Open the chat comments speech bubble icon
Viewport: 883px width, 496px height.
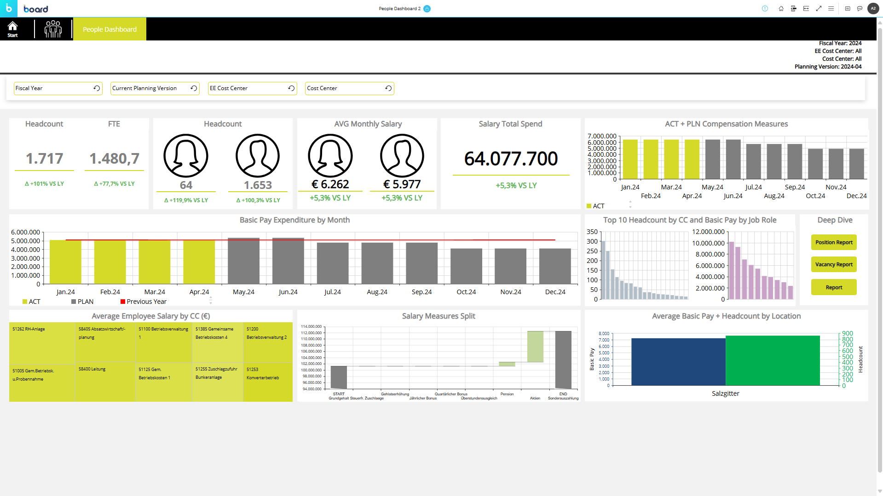click(860, 9)
